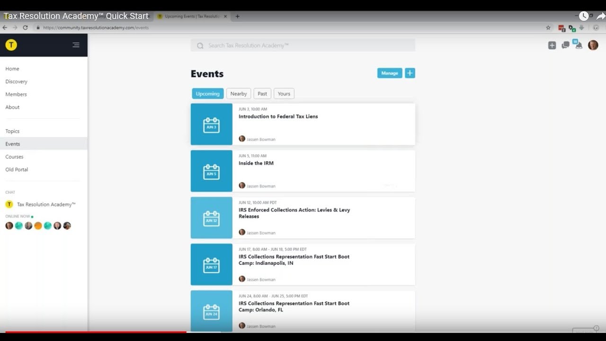Click the YouTube Watch Later clock icon

pos(584,16)
